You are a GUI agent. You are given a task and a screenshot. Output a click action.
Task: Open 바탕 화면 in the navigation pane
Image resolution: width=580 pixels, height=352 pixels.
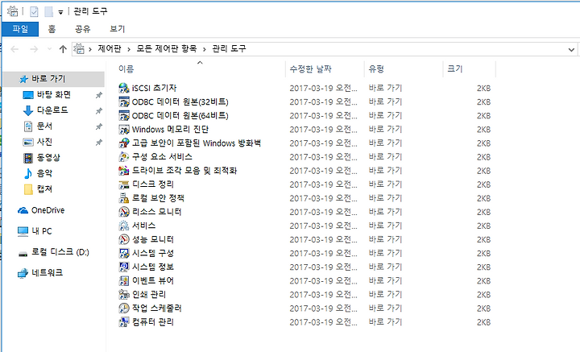tap(54, 95)
